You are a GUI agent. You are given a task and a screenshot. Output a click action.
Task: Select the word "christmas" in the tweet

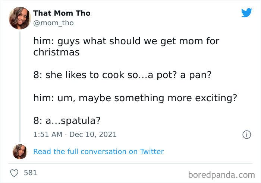(56, 52)
